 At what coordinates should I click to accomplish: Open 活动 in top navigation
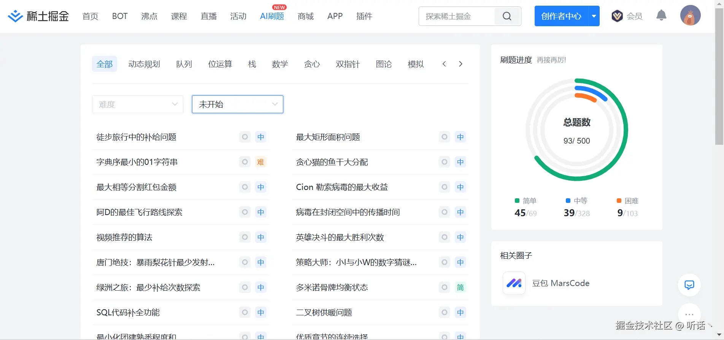coord(238,16)
